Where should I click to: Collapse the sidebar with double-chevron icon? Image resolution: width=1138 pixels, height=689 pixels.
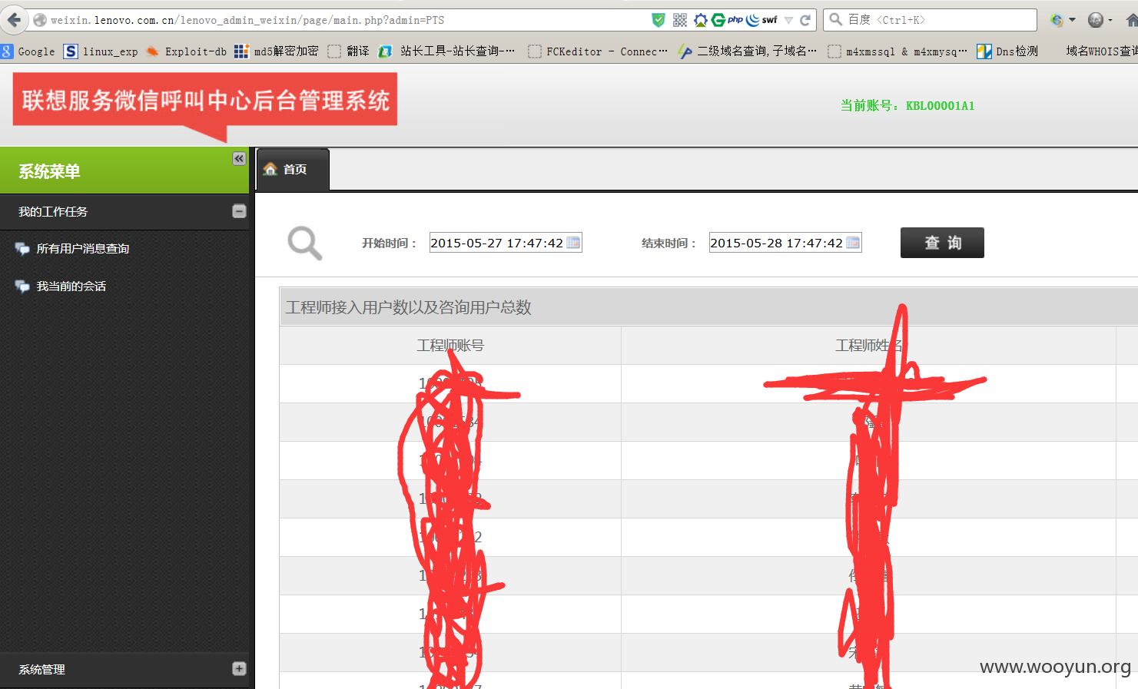tap(239, 158)
